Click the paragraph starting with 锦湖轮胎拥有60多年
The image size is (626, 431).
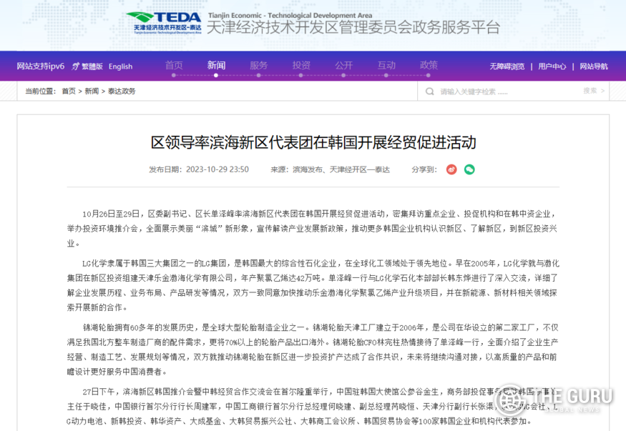pos(313,350)
